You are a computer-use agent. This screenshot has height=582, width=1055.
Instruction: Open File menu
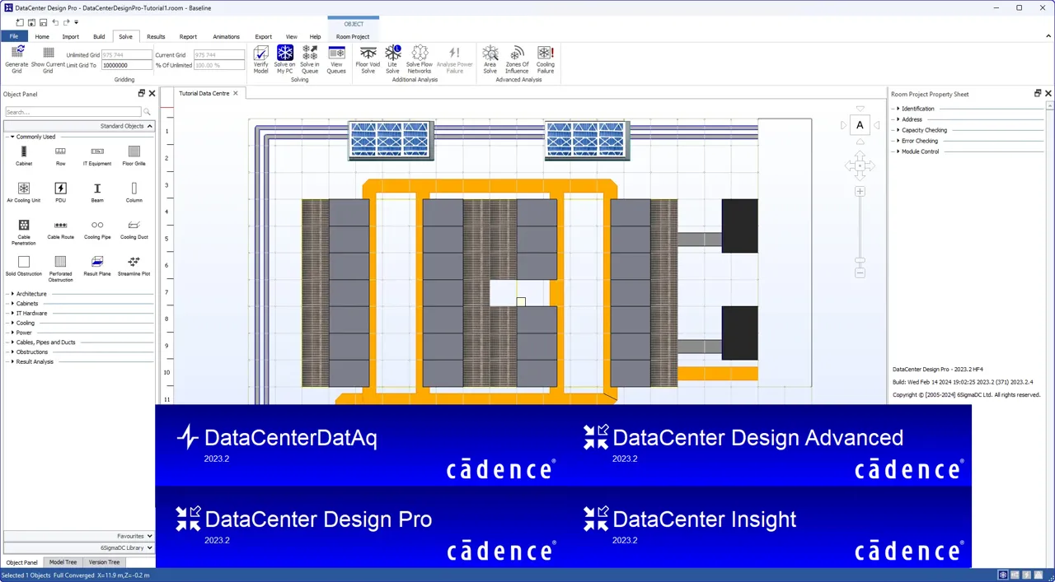point(14,36)
